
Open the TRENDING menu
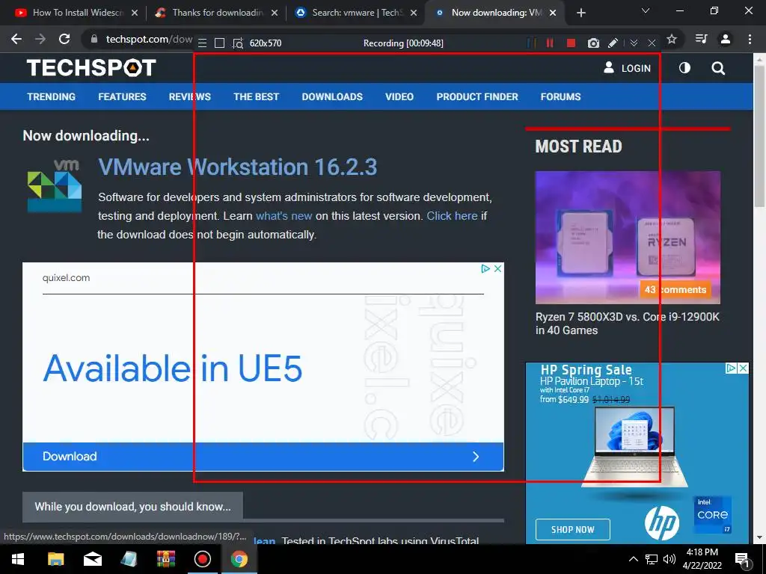pos(52,96)
